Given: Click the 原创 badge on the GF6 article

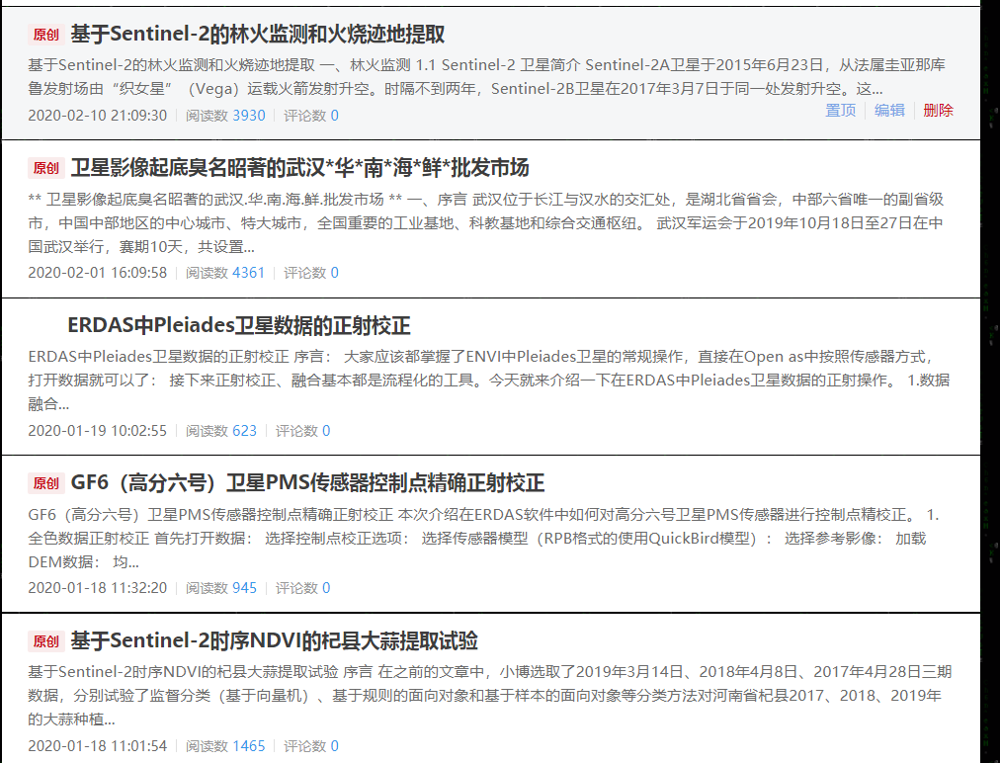Looking at the screenshot, I should click(x=45, y=483).
